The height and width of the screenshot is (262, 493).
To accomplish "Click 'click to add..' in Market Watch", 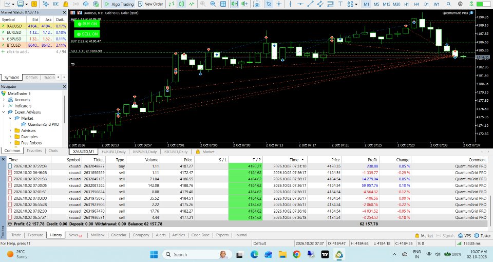I will click(x=17, y=51).
